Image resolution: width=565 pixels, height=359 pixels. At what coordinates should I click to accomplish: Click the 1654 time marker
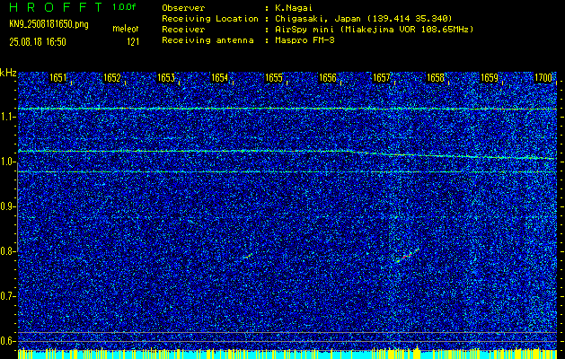[219, 78]
